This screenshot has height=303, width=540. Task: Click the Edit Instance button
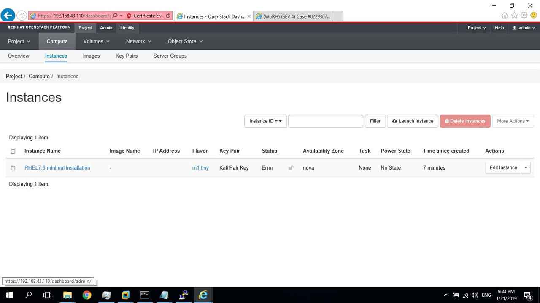[x=503, y=167]
